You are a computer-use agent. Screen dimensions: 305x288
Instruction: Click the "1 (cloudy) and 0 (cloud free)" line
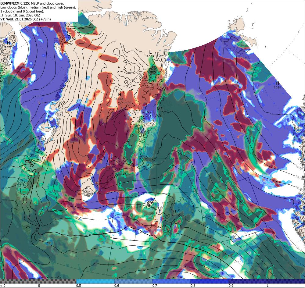(22, 11)
